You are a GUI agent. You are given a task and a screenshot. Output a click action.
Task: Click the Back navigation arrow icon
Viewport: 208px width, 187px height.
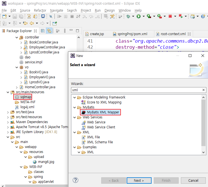32,23
